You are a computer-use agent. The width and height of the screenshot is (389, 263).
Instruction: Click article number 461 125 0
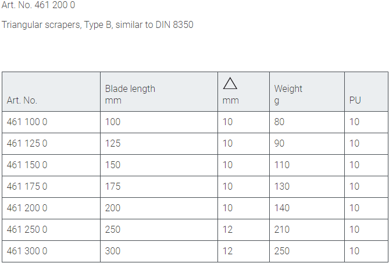27,144
